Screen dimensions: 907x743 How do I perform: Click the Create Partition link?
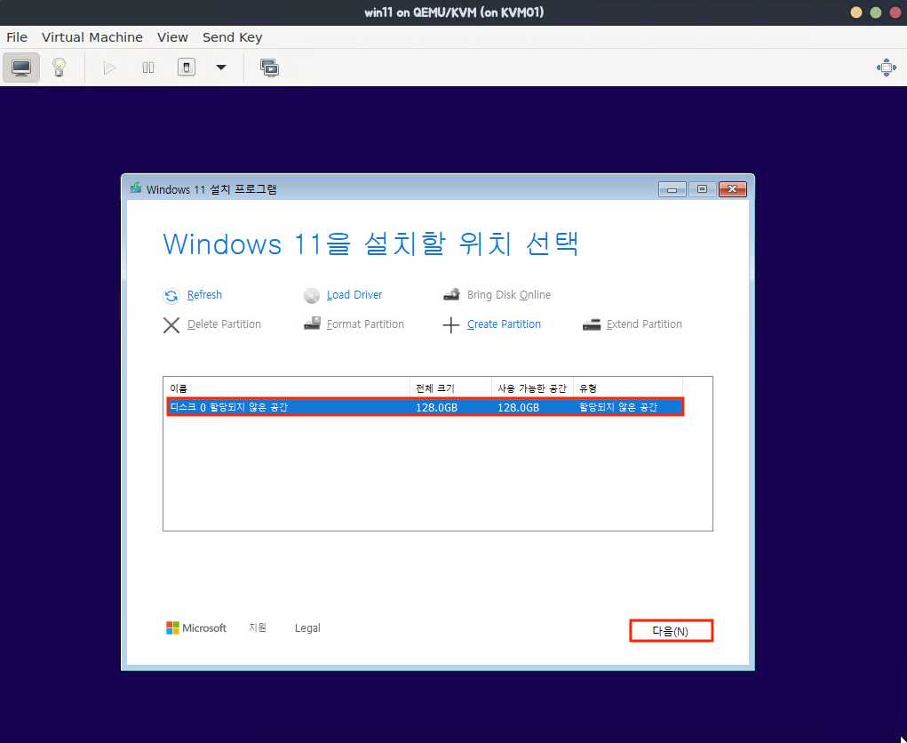pos(505,324)
